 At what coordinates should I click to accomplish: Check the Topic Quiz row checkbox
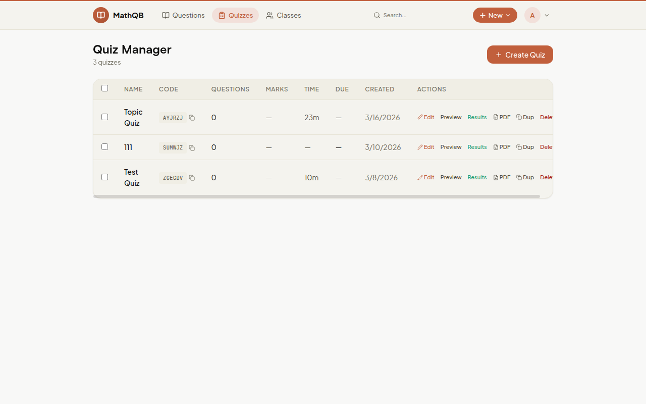pos(104,117)
